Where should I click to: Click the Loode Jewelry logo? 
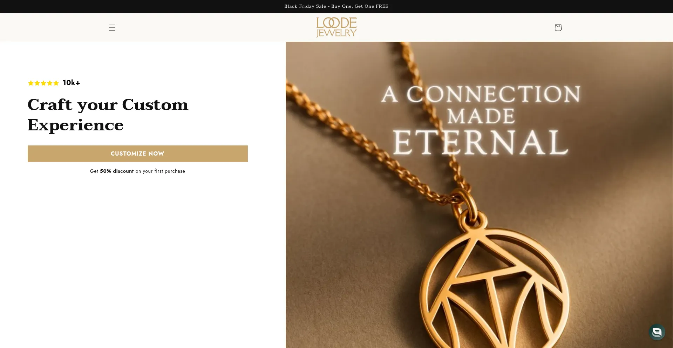(x=336, y=27)
